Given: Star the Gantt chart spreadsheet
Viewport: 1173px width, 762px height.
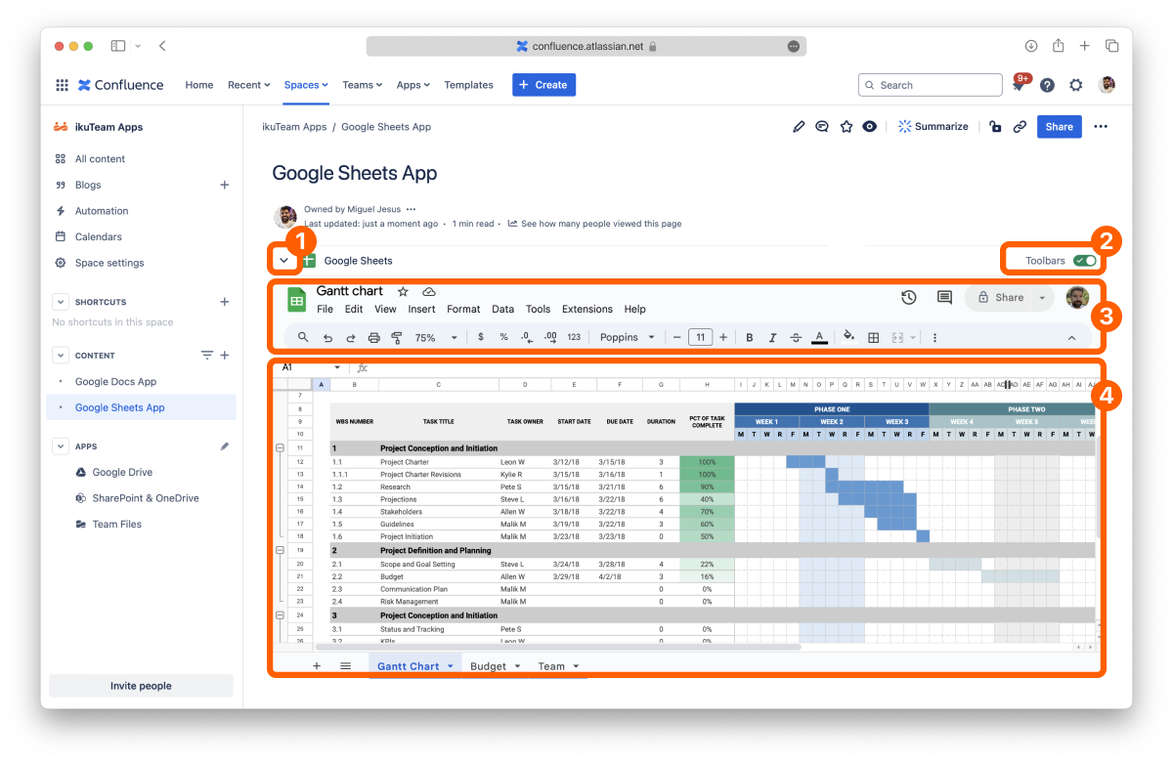Looking at the screenshot, I should click(403, 291).
